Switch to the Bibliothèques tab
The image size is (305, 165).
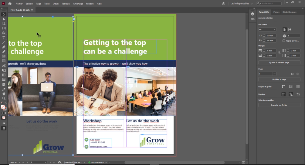tap(289, 12)
